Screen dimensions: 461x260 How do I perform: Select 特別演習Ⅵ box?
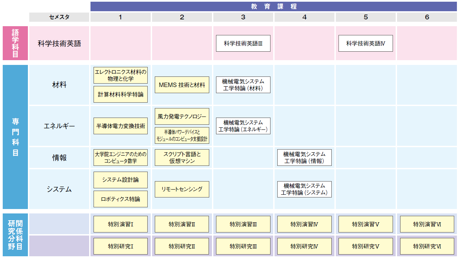pos(427,224)
